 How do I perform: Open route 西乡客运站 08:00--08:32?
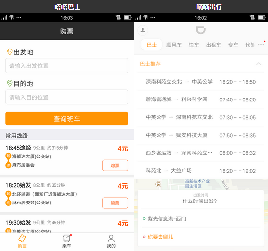pyautogui.click(x=201, y=153)
